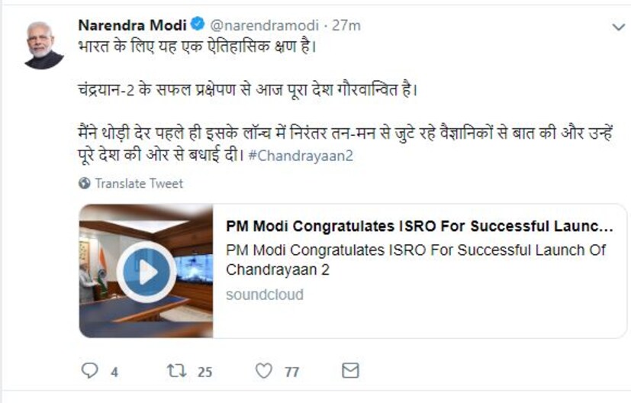Click the globe icon beside Translate Tweet
The width and height of the screenshot is (631, 403).
(x=84, y=183)
